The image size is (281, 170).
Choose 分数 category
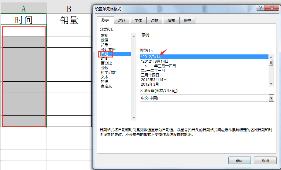(x=116, y=68)
